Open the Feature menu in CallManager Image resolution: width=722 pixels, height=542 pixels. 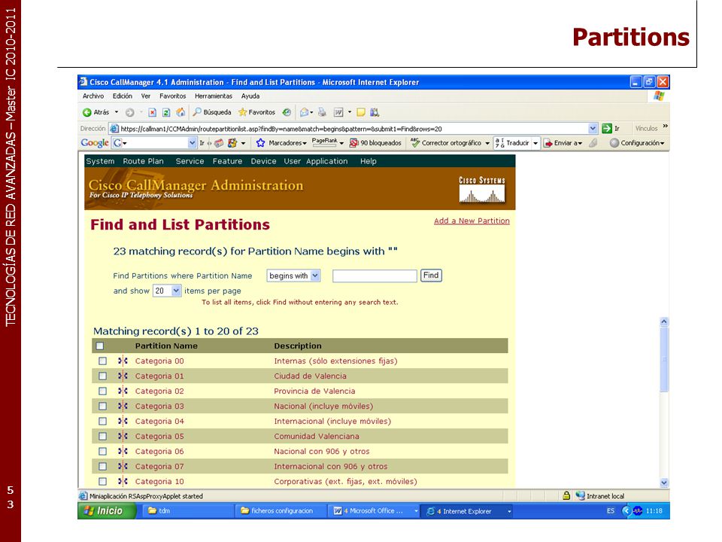point(227,161)
